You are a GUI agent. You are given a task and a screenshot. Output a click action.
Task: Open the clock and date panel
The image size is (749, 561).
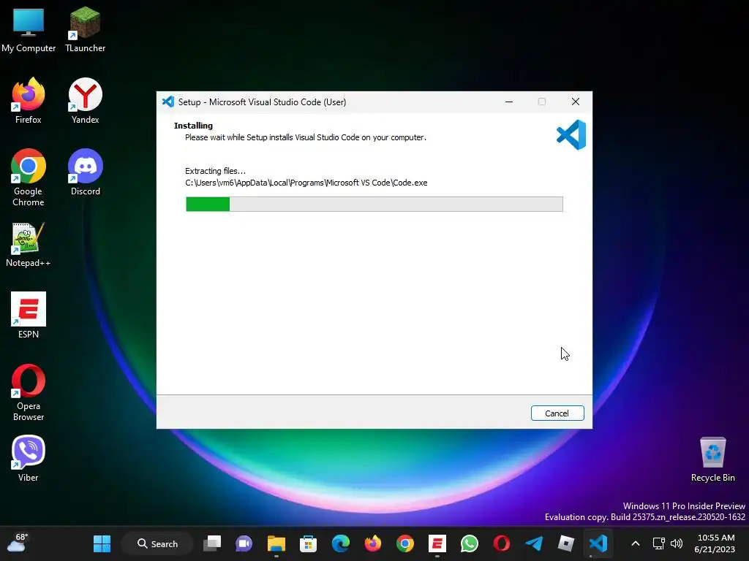coord(715,543)
